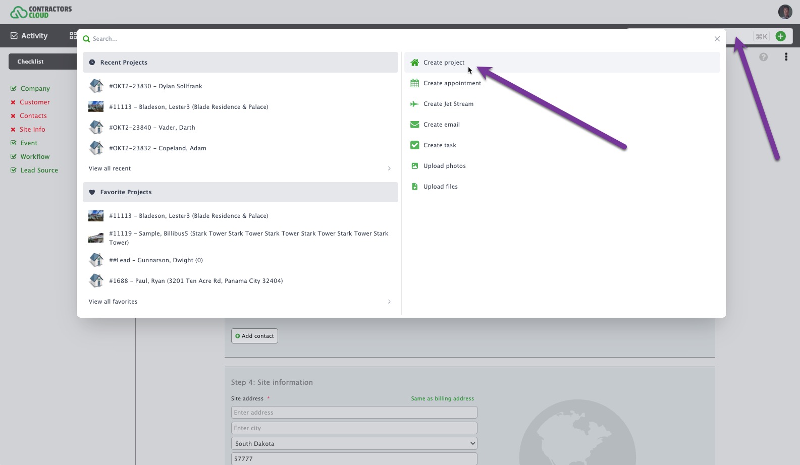The width and height of the screenshot is (800, 465).
Task: Click the Upload photos image icon
Action: (414, 166)
